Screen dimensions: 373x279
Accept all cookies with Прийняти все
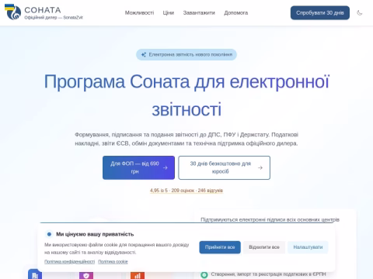click(x=220, y=247)
